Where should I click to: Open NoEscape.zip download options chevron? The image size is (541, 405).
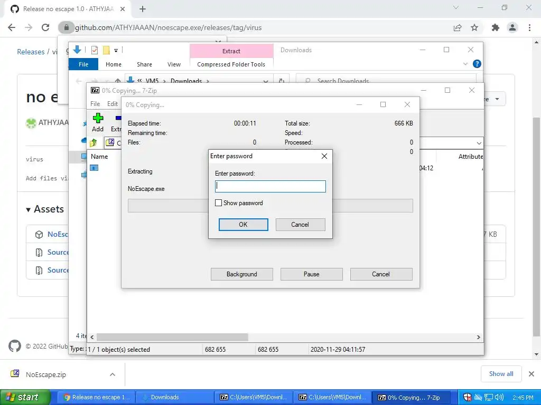pyautogui.click(x=113, y=374)
